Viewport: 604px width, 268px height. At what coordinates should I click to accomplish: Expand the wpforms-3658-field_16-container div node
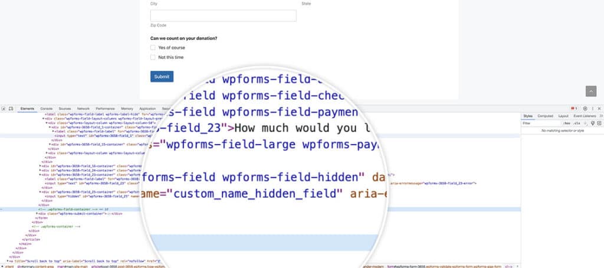pos(41,166)
